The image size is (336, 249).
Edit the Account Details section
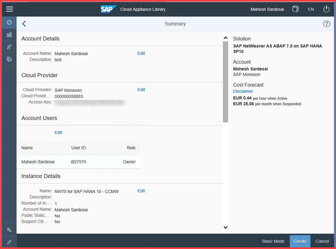pos(141,53)
